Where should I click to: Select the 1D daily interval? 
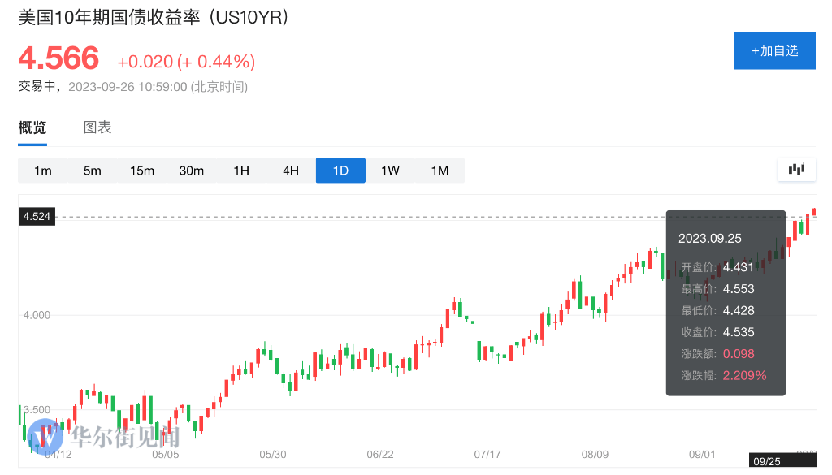[x=340, y=171]
